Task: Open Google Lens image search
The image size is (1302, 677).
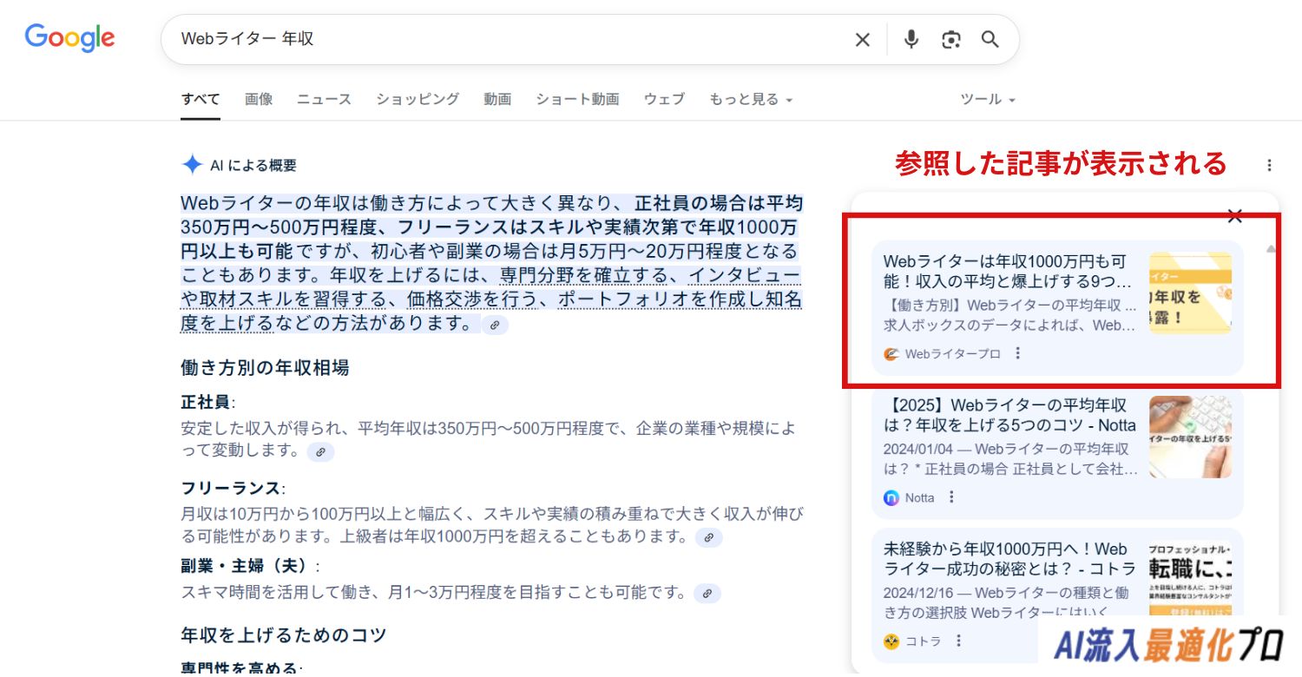Action: pos(951,40)
